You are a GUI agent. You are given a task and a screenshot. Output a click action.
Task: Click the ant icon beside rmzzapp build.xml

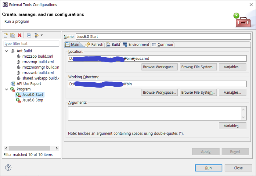click(x=19, y=56)
